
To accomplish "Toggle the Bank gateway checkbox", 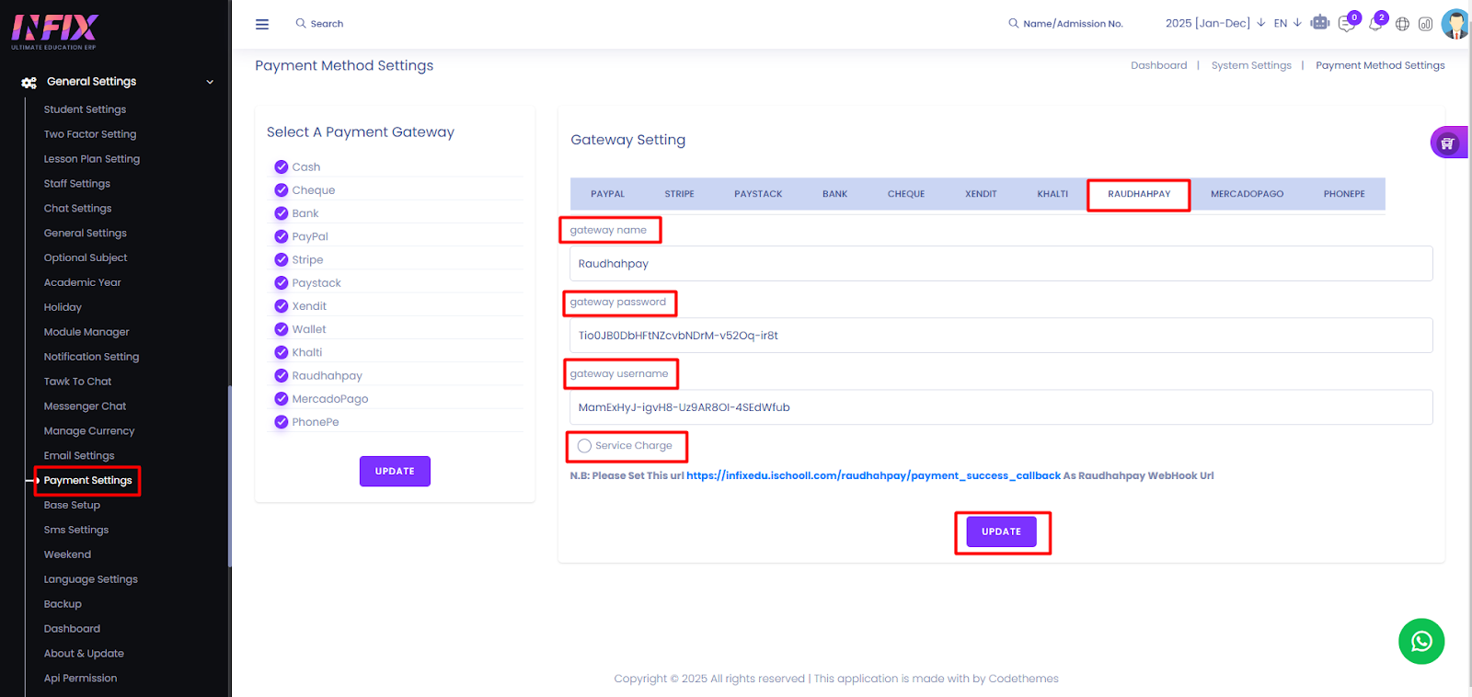I will coord(282,212).
